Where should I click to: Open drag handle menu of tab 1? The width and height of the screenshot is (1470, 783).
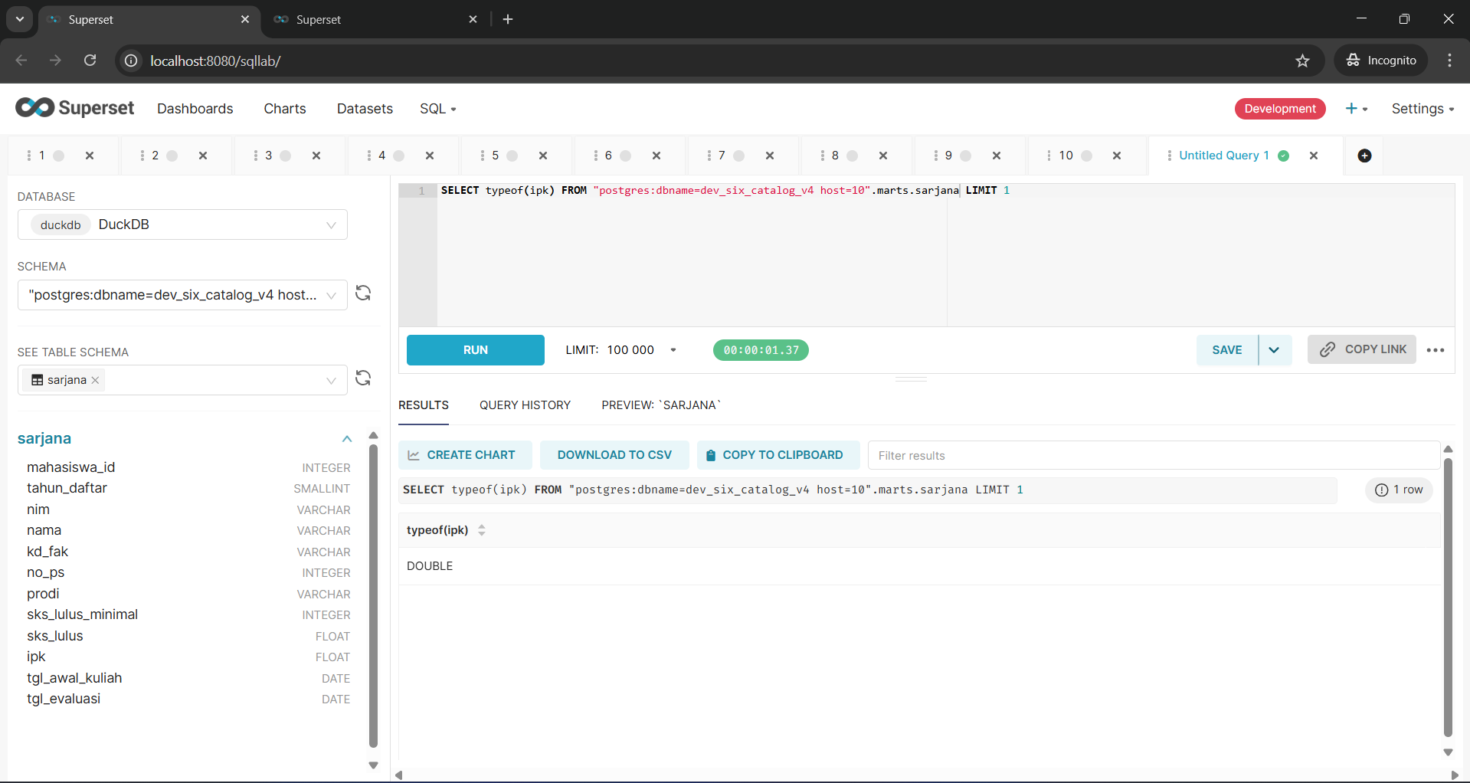[x=29, y=156]
